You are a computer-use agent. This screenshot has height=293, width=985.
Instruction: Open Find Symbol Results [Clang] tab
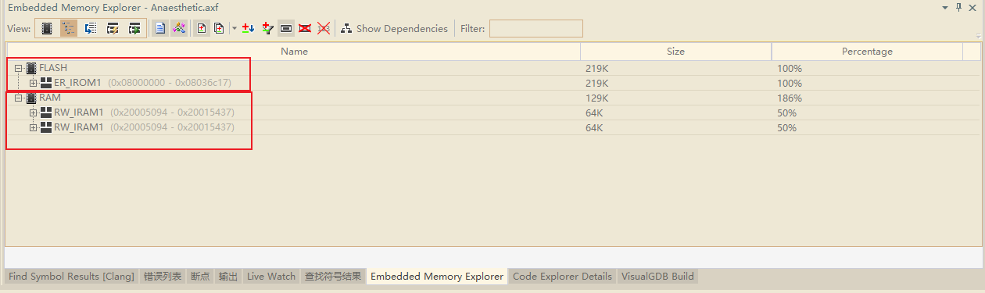tap(71, 277)
